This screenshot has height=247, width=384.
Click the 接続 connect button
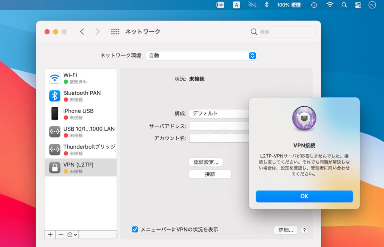pyautogui.click(x=210, y=174)
